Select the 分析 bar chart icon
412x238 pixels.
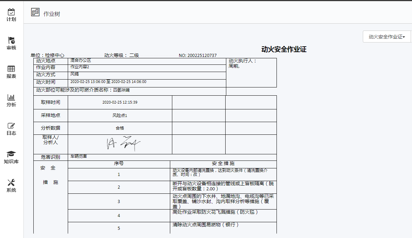11,97
